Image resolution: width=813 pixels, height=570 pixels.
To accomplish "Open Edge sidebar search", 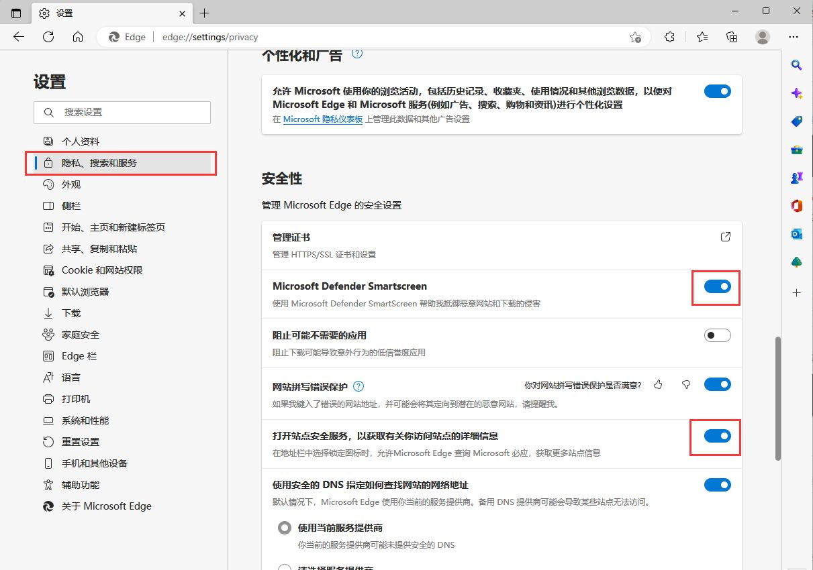I will (x=796, y=64).
